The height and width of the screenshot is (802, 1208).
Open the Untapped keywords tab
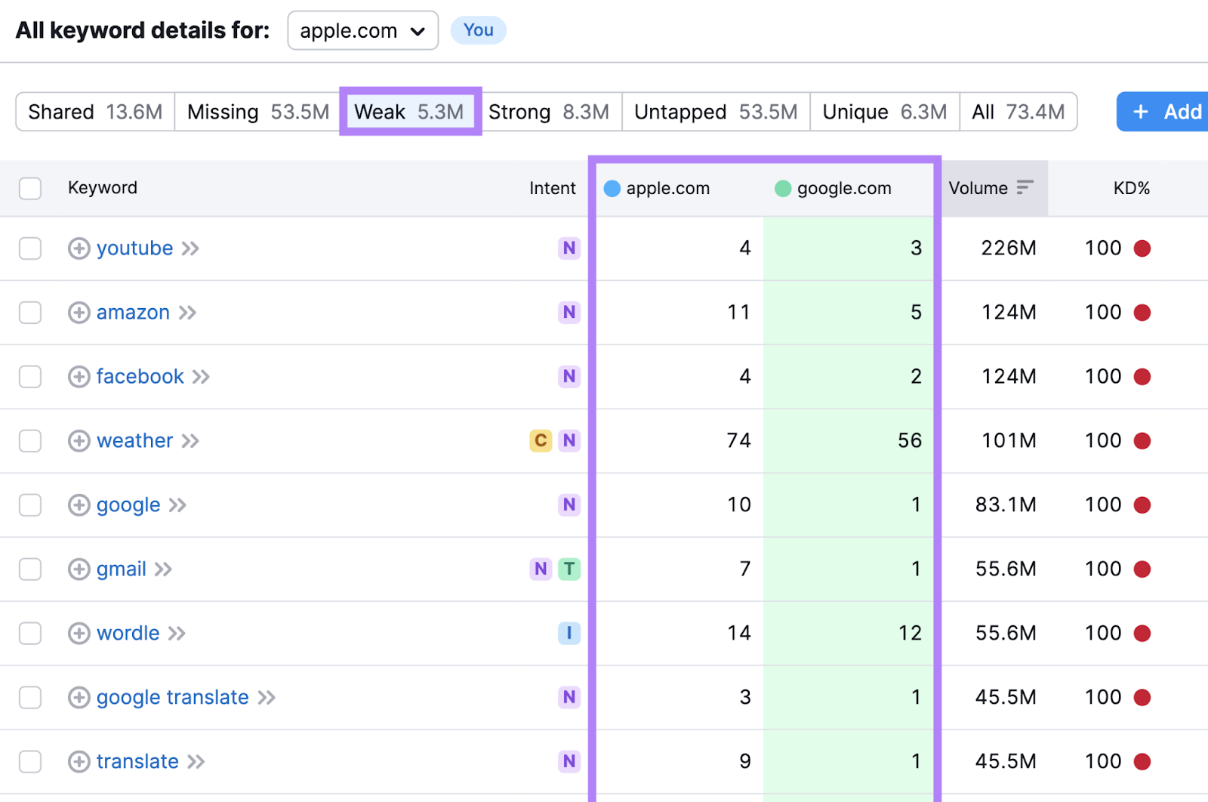[x=714, y=112]
